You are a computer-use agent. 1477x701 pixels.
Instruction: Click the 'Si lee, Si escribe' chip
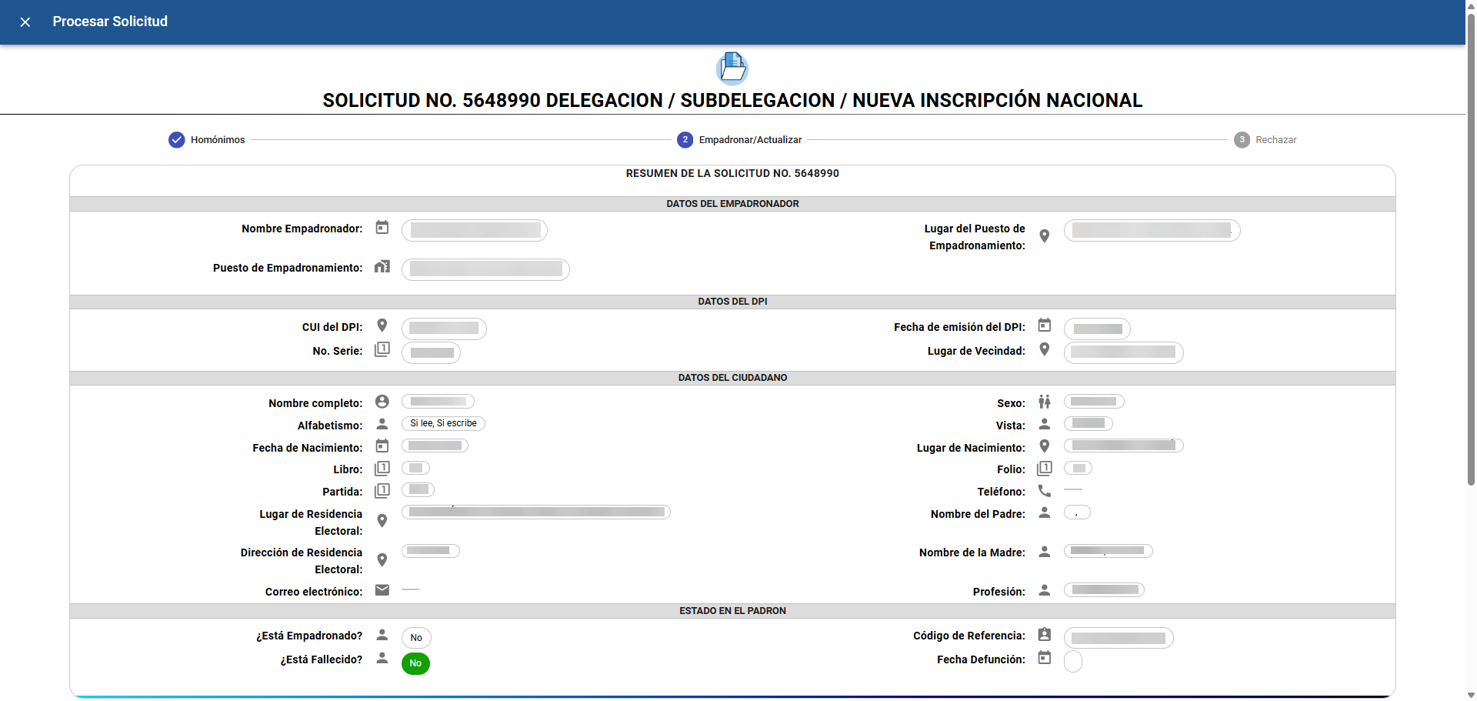[x=443, y=424]
